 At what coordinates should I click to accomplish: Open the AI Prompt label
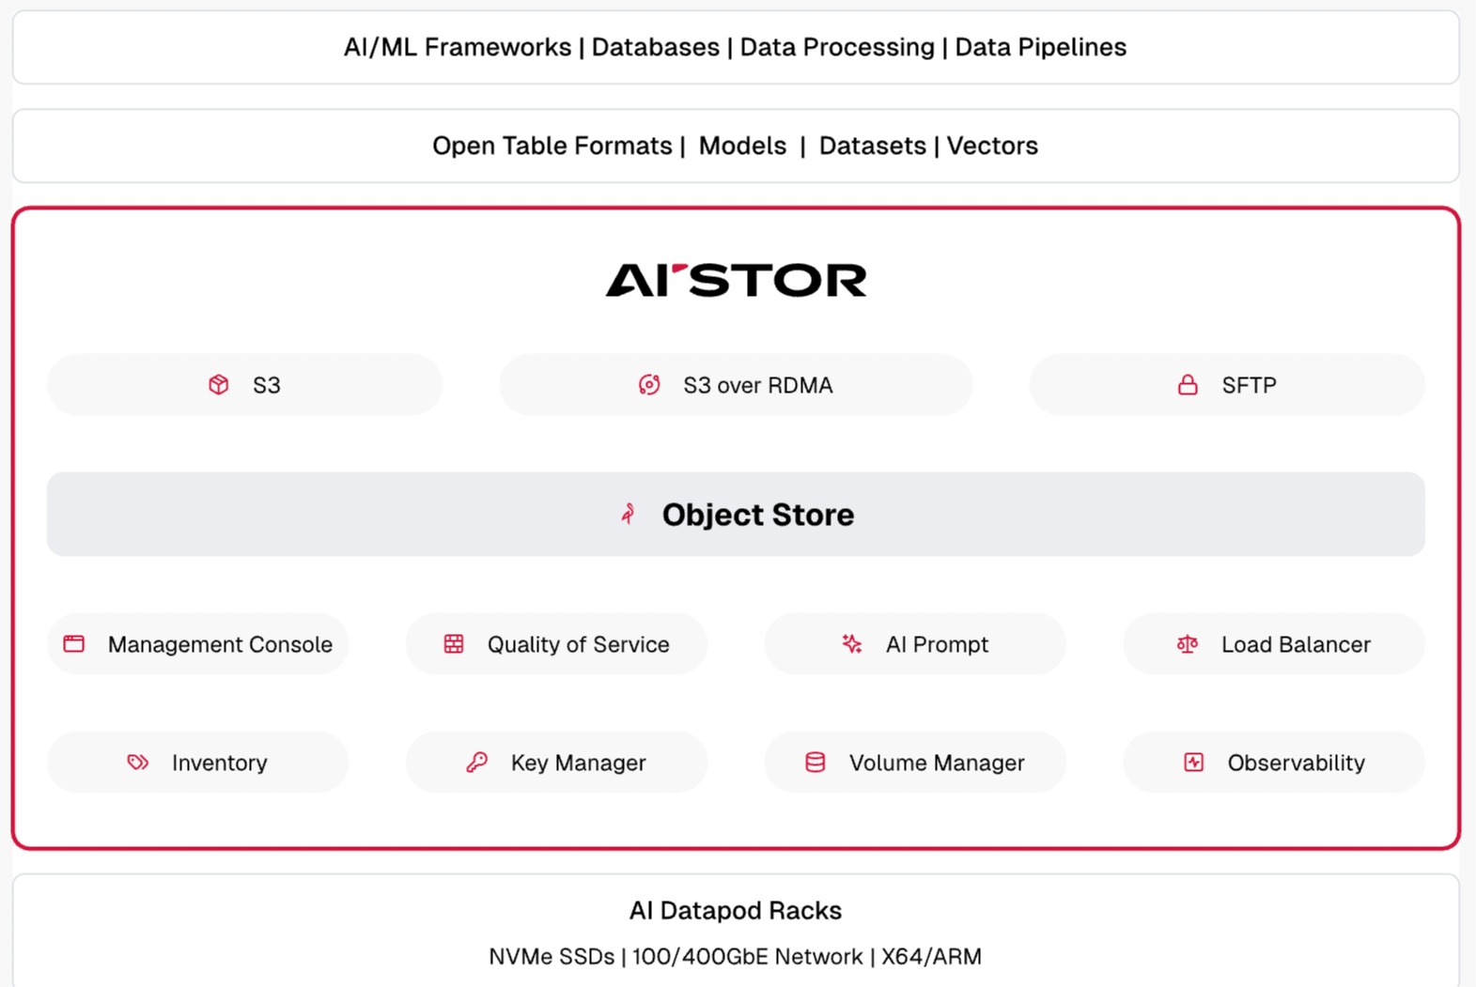[937, 644]
